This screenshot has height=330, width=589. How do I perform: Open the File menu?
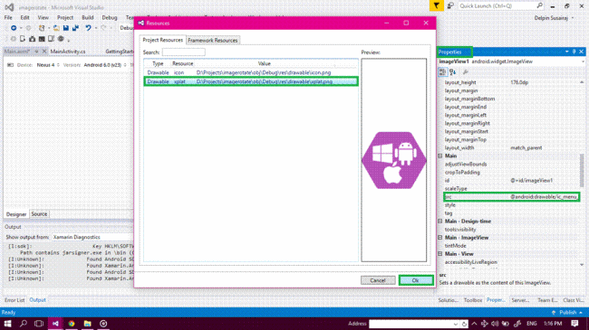tap(8, 17)
